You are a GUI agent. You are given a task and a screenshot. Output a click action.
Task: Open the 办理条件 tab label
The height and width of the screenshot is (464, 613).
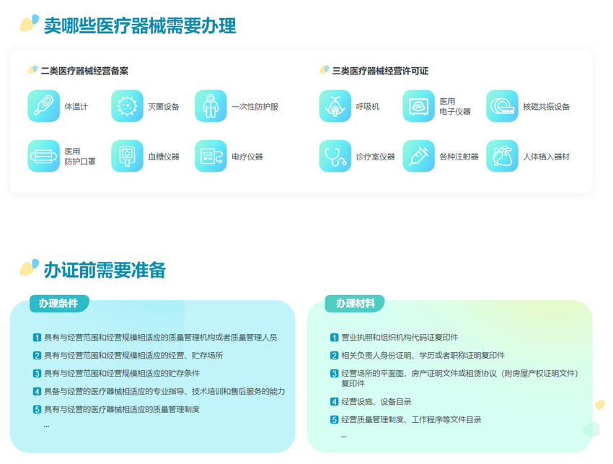(x=59, y=303)
